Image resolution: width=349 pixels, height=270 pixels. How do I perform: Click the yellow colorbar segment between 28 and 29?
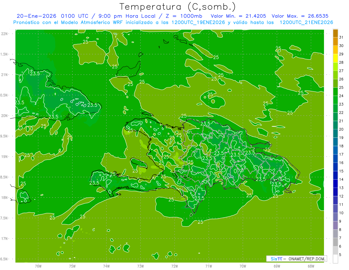click(335, 58)
